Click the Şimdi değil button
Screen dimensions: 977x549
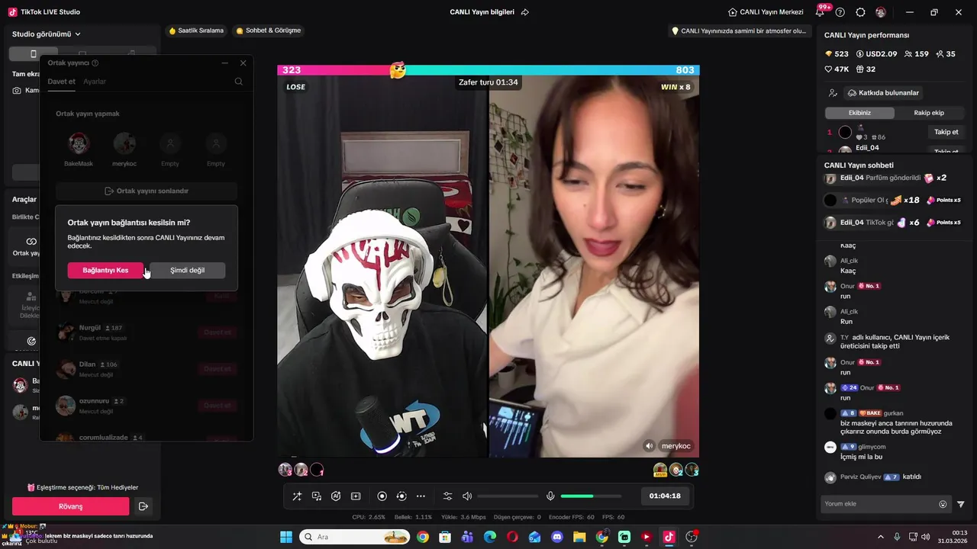[x=187, y=270]
